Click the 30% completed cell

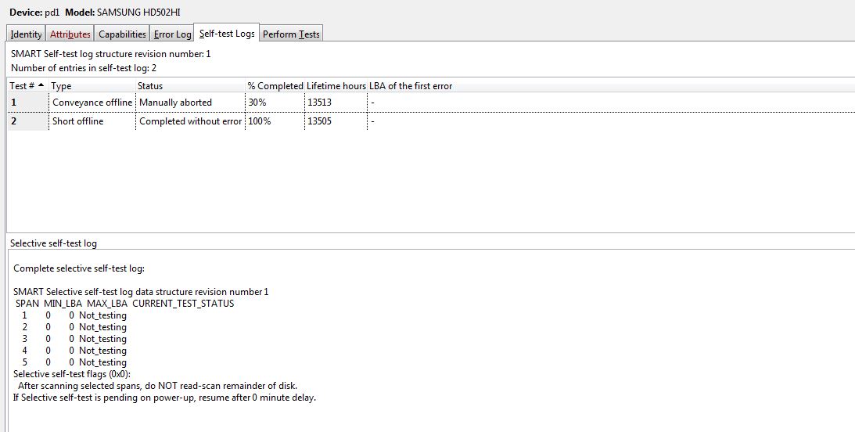click(257, 103)
